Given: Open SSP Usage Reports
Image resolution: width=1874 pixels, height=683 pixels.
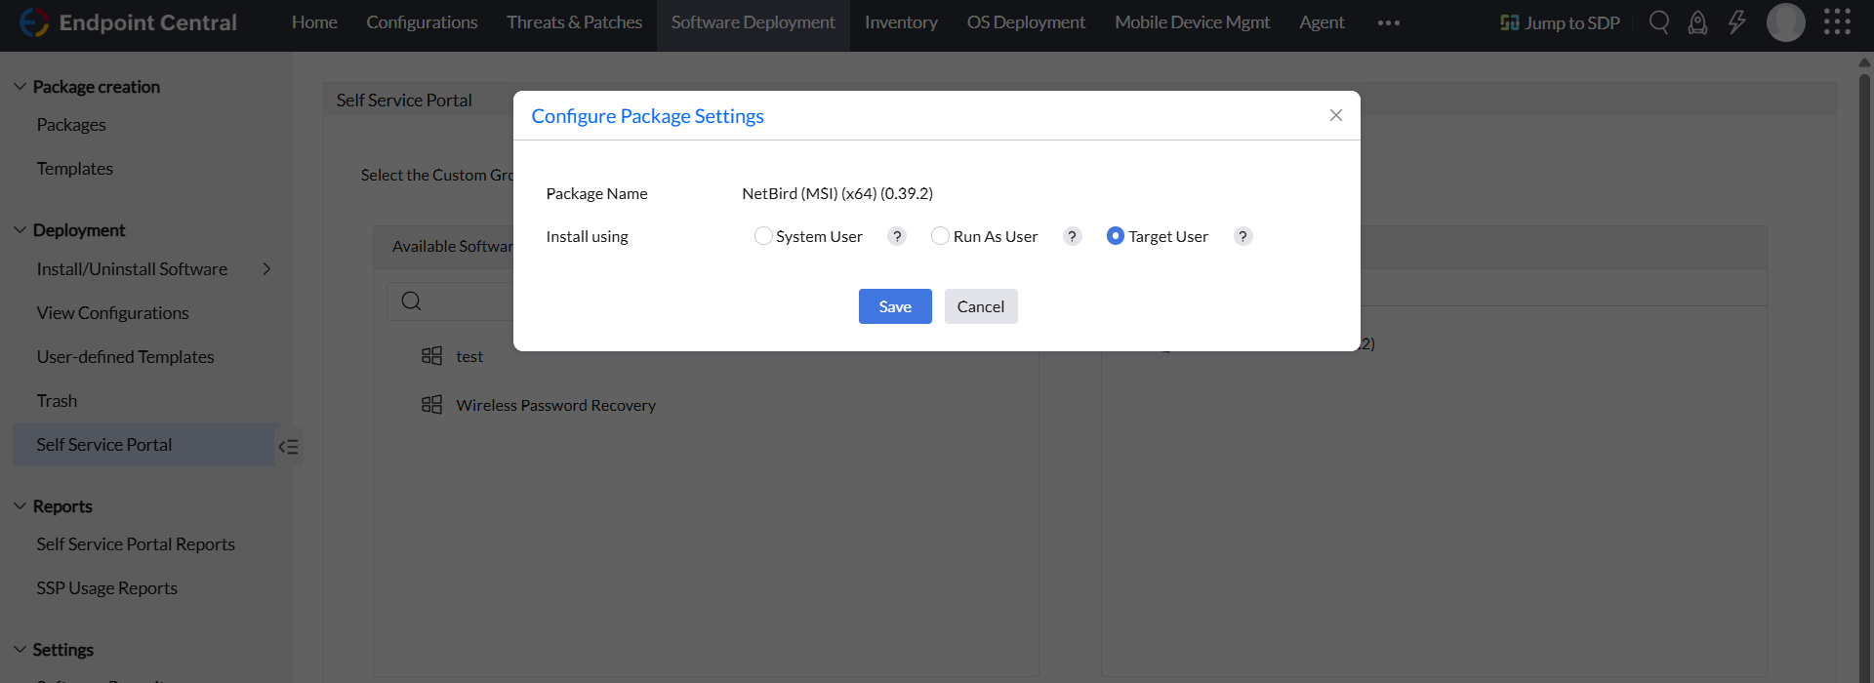Looking at the screenshot, I should pos(106,588).
